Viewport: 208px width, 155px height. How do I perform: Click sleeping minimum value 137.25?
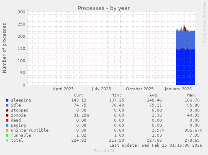[x=116, y=100]
